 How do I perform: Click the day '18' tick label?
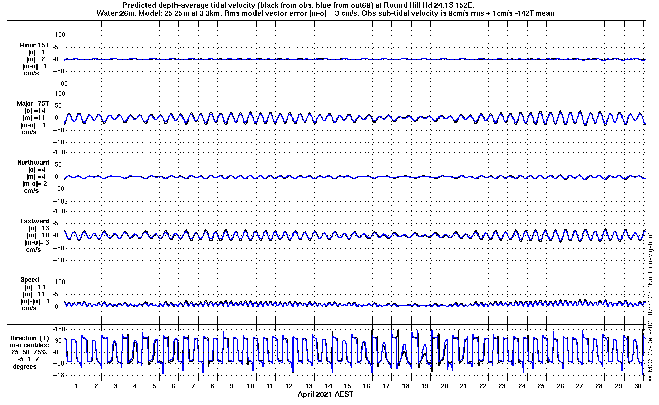[406, 386]
